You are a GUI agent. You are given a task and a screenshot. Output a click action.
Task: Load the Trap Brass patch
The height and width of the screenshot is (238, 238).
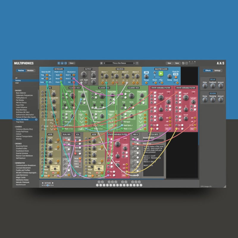[x=20, y=122]
